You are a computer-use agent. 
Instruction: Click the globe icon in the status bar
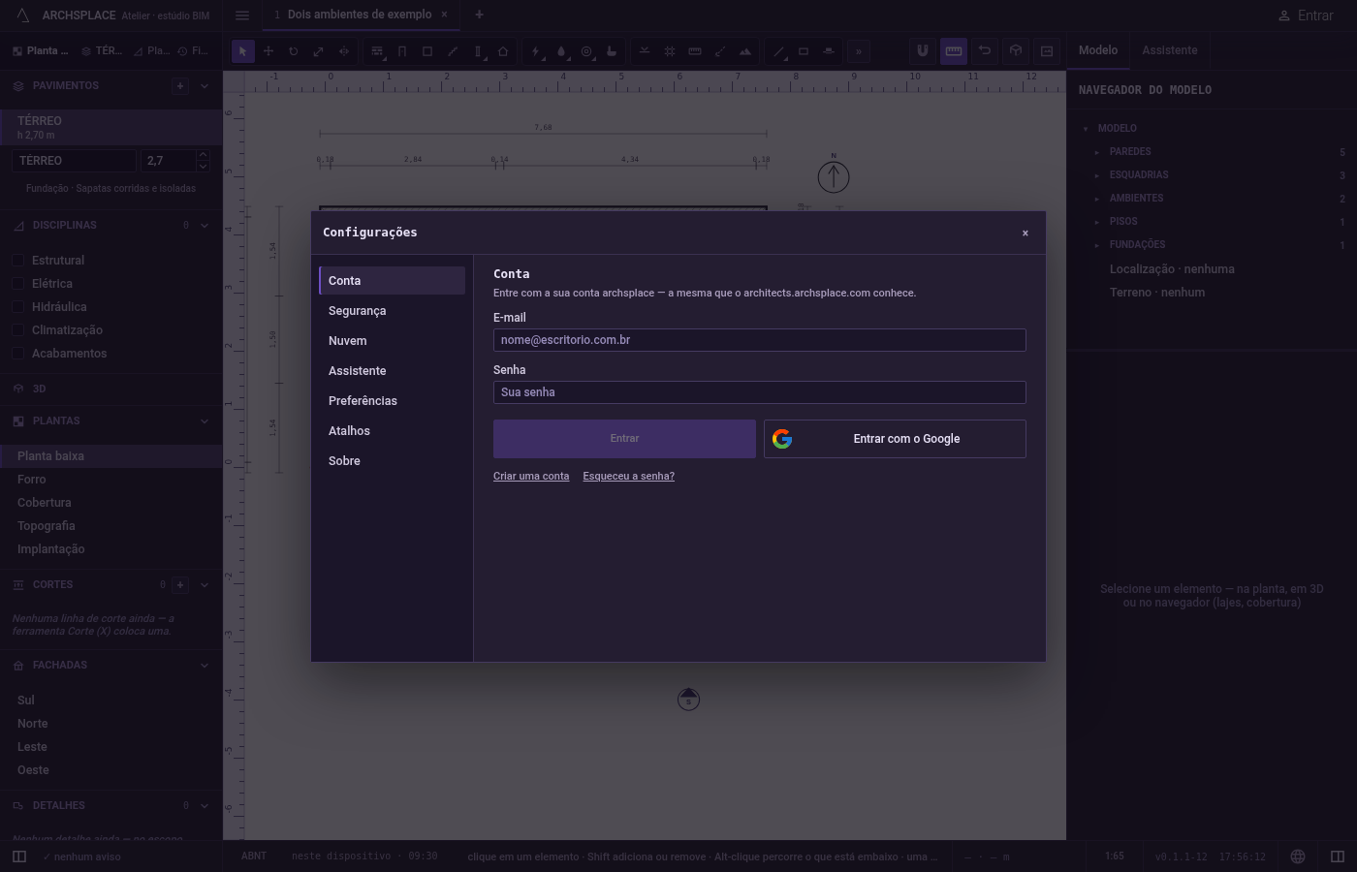pyautogui.click(x=1298, y=856)
